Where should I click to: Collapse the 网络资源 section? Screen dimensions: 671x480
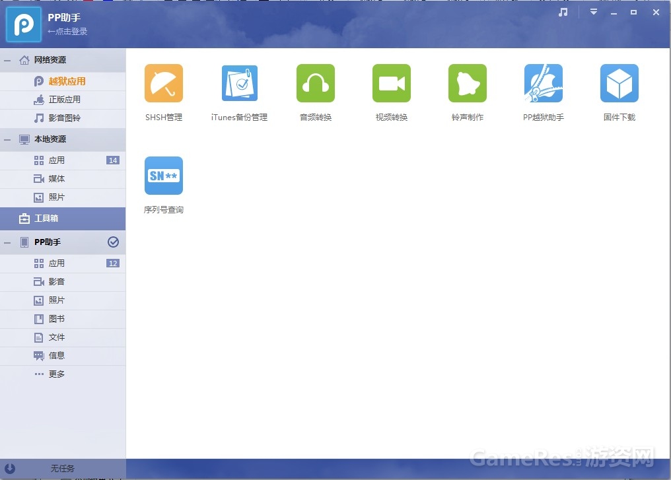[x=7, y=60]
